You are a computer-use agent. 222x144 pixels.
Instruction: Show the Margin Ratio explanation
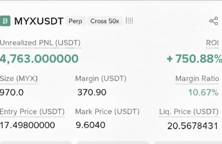[x=197, y=79]
